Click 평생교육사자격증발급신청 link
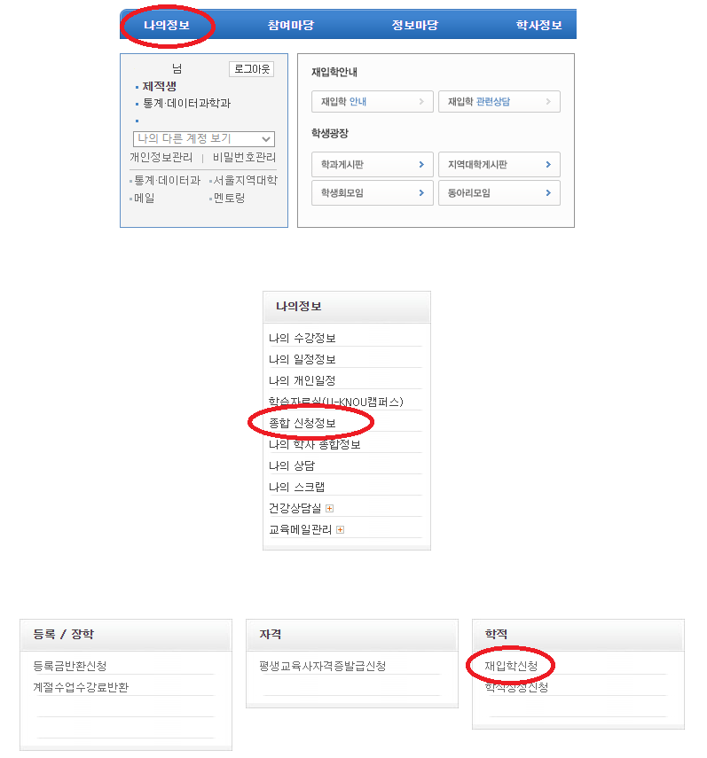The width and height of the screenshot is (707, 758). (x=323, y=666)
